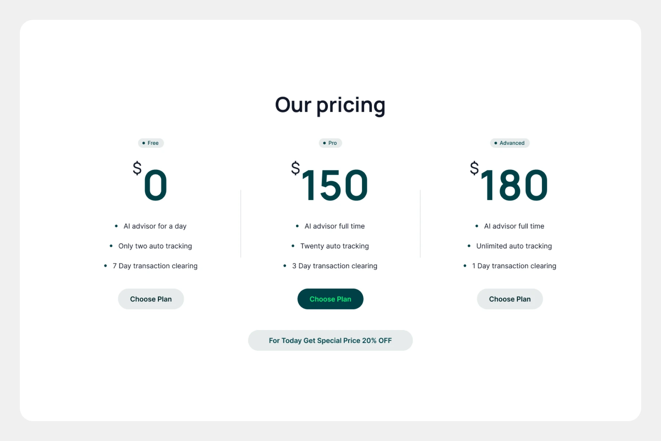
Task: Click the Pro plan badge
Action: click(330, 143)
